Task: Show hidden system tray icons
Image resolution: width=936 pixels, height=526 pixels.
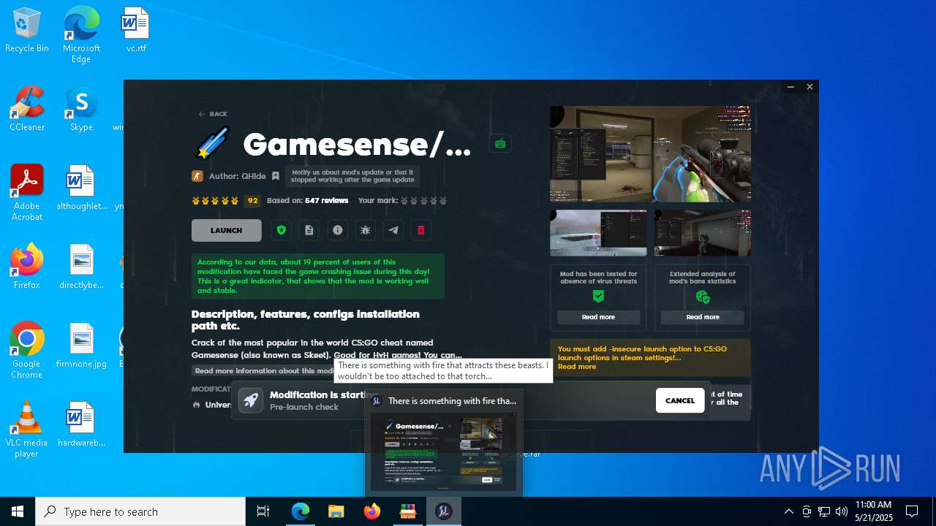Action: 788,511
